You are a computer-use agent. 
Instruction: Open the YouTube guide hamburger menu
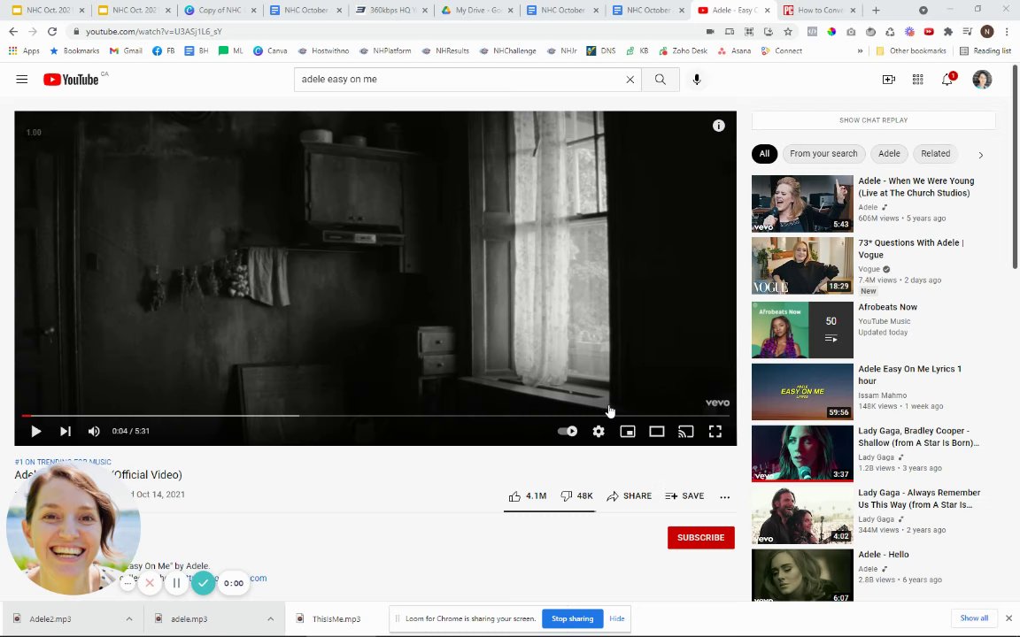pos(21,80)
